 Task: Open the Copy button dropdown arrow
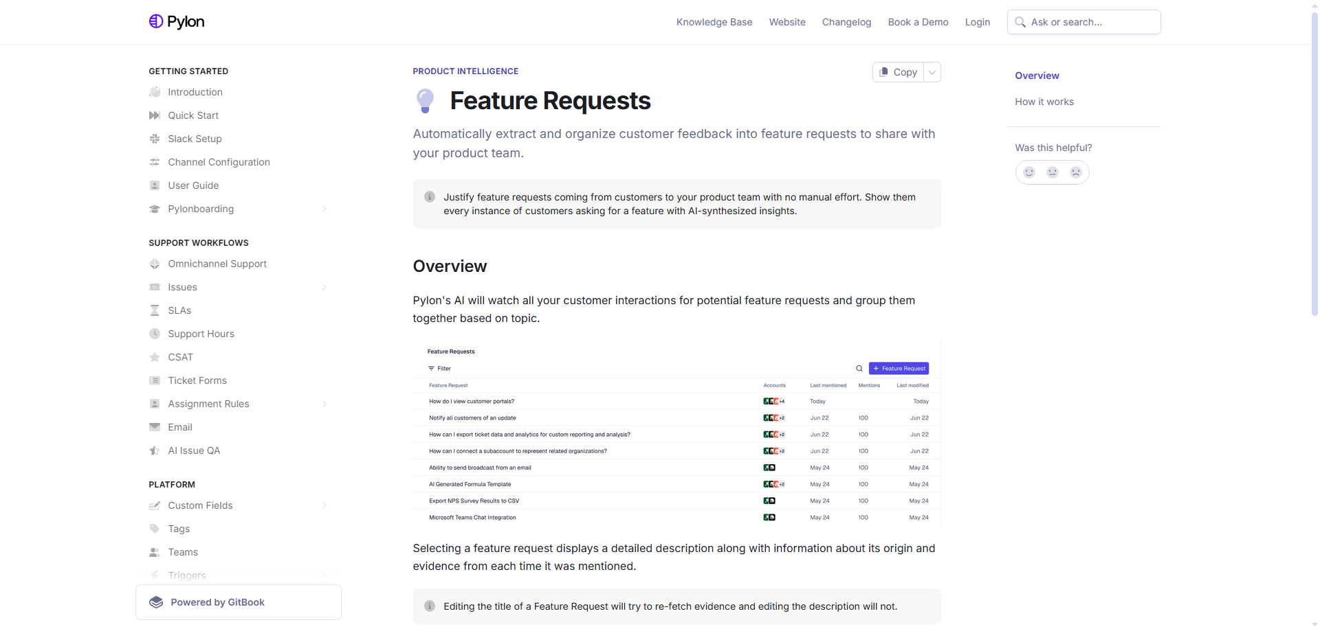pyautogui.click(x=932, y=71)
